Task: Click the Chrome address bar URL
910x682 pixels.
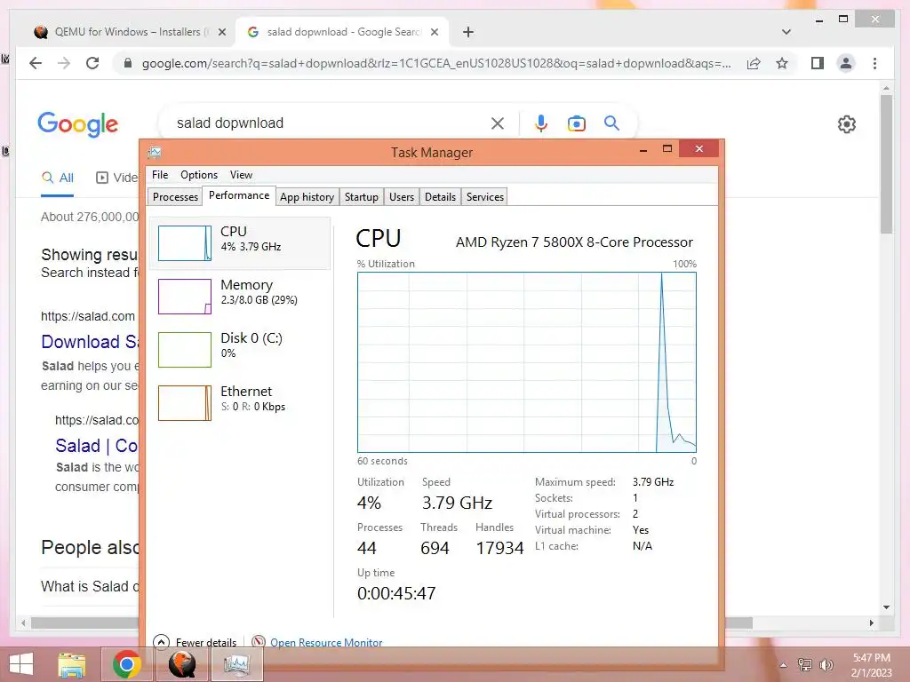Action: (x=436, y=63)
